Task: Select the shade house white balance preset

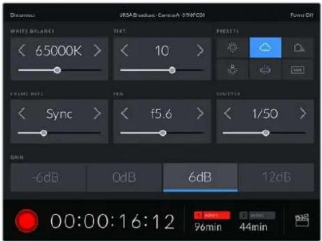Action: (298, 47)
